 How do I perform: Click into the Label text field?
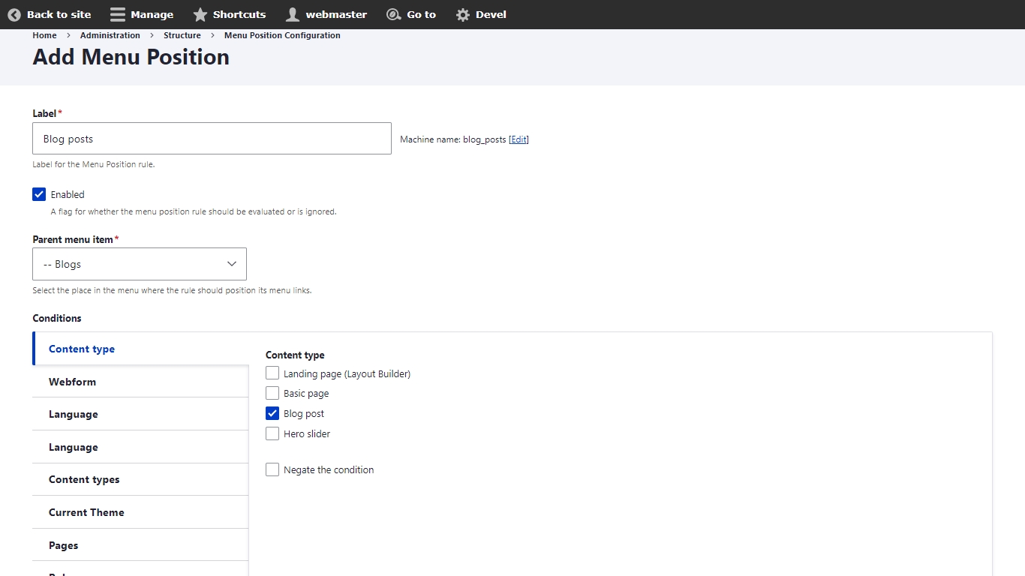point(212,139)
